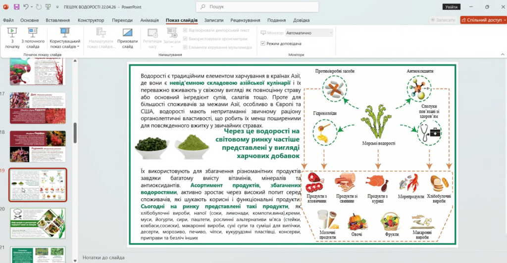Click the Save icon in the title bar
This screenshot has height=263, width=507.
[16, 7]
